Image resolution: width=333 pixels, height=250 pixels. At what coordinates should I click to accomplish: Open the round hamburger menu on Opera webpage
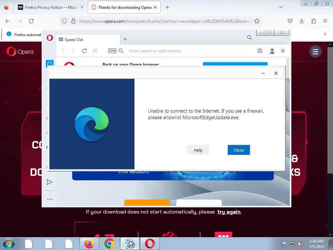point(315,51)
